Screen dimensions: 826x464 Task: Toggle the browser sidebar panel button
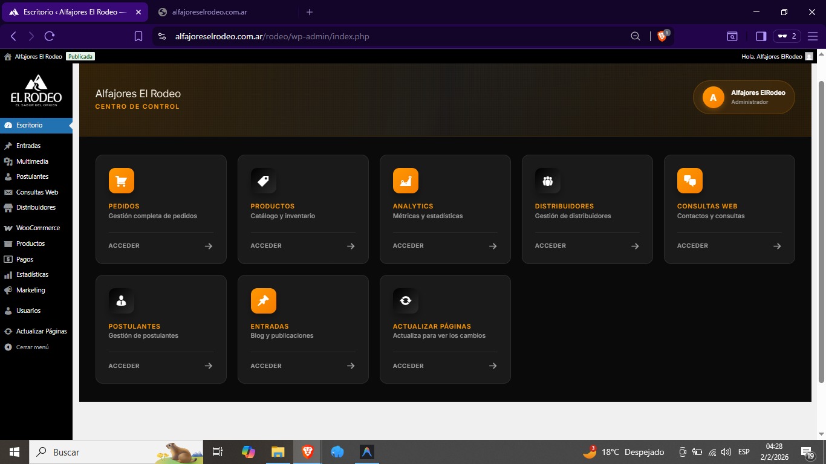point(761,36)
